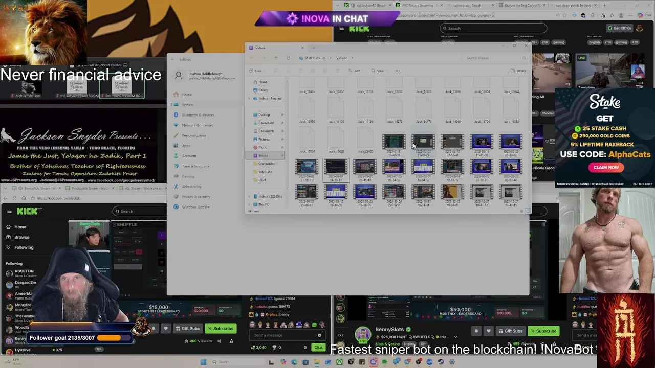Screen dimensions: 655x368
Task: Click Subscribe in the bottom-right BennySlots window
Action: [542, 331]
